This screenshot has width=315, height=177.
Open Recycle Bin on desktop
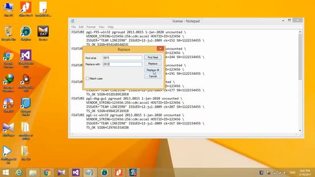tap(8, 33)
